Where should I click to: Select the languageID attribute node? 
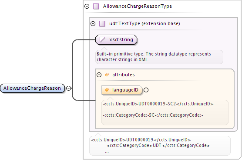click(122, 90)
